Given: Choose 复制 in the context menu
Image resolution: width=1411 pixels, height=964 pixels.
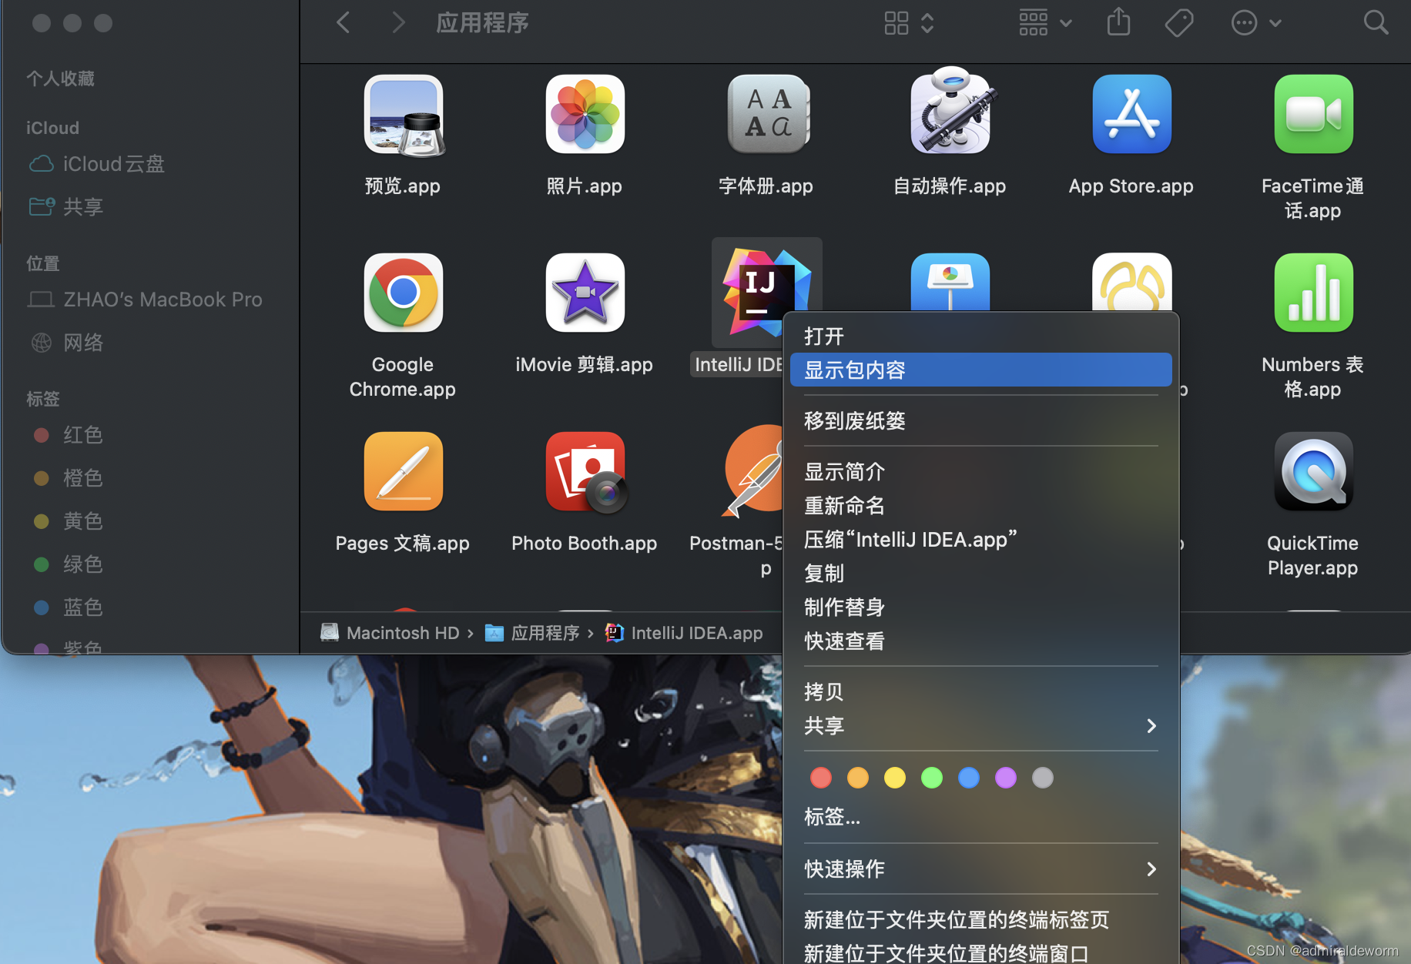Looking at the screenshot, I should (980, 573).
